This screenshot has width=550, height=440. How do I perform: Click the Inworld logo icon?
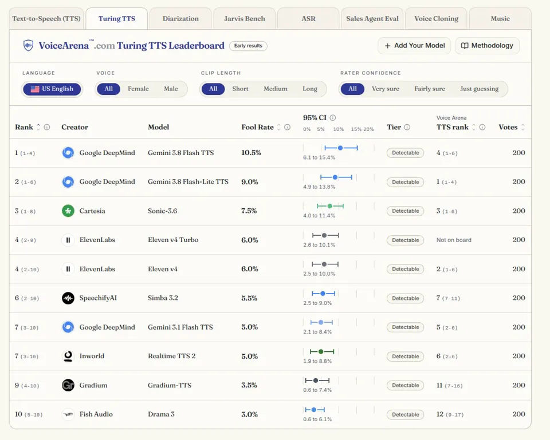pyautogui.click(x=68, y=356)
